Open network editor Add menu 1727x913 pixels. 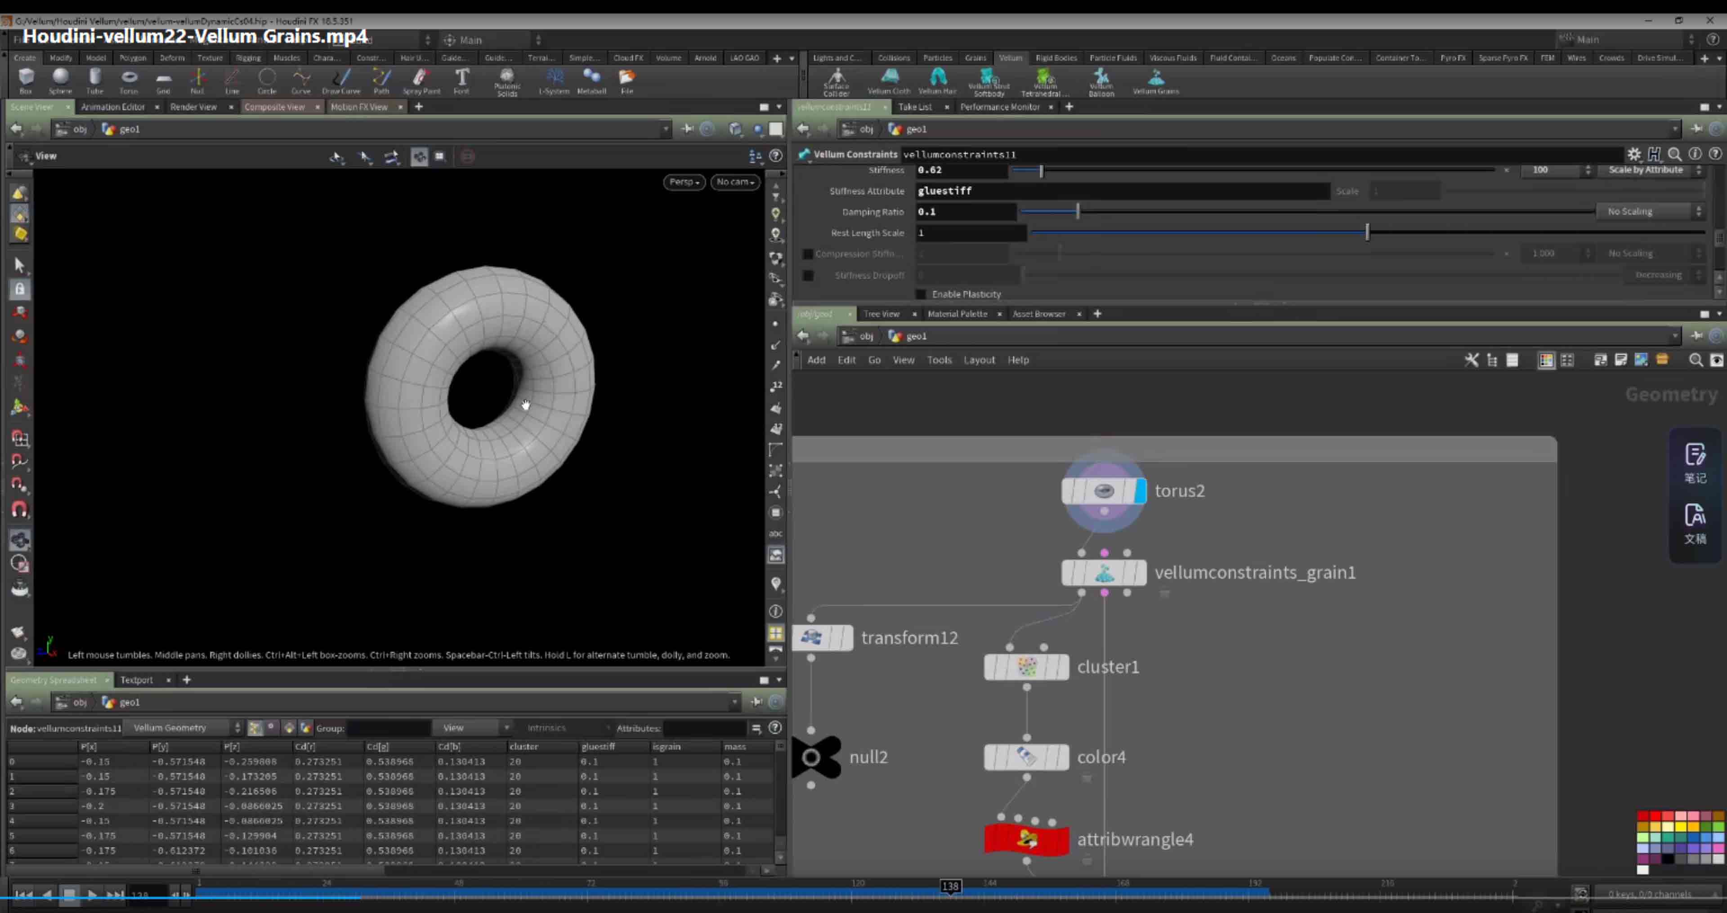pos(816,360)
